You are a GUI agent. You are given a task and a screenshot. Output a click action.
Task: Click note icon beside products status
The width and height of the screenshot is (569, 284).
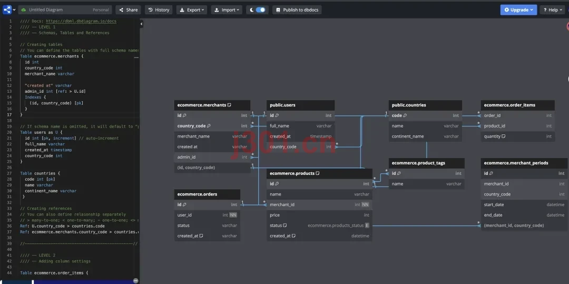(285, 226)
